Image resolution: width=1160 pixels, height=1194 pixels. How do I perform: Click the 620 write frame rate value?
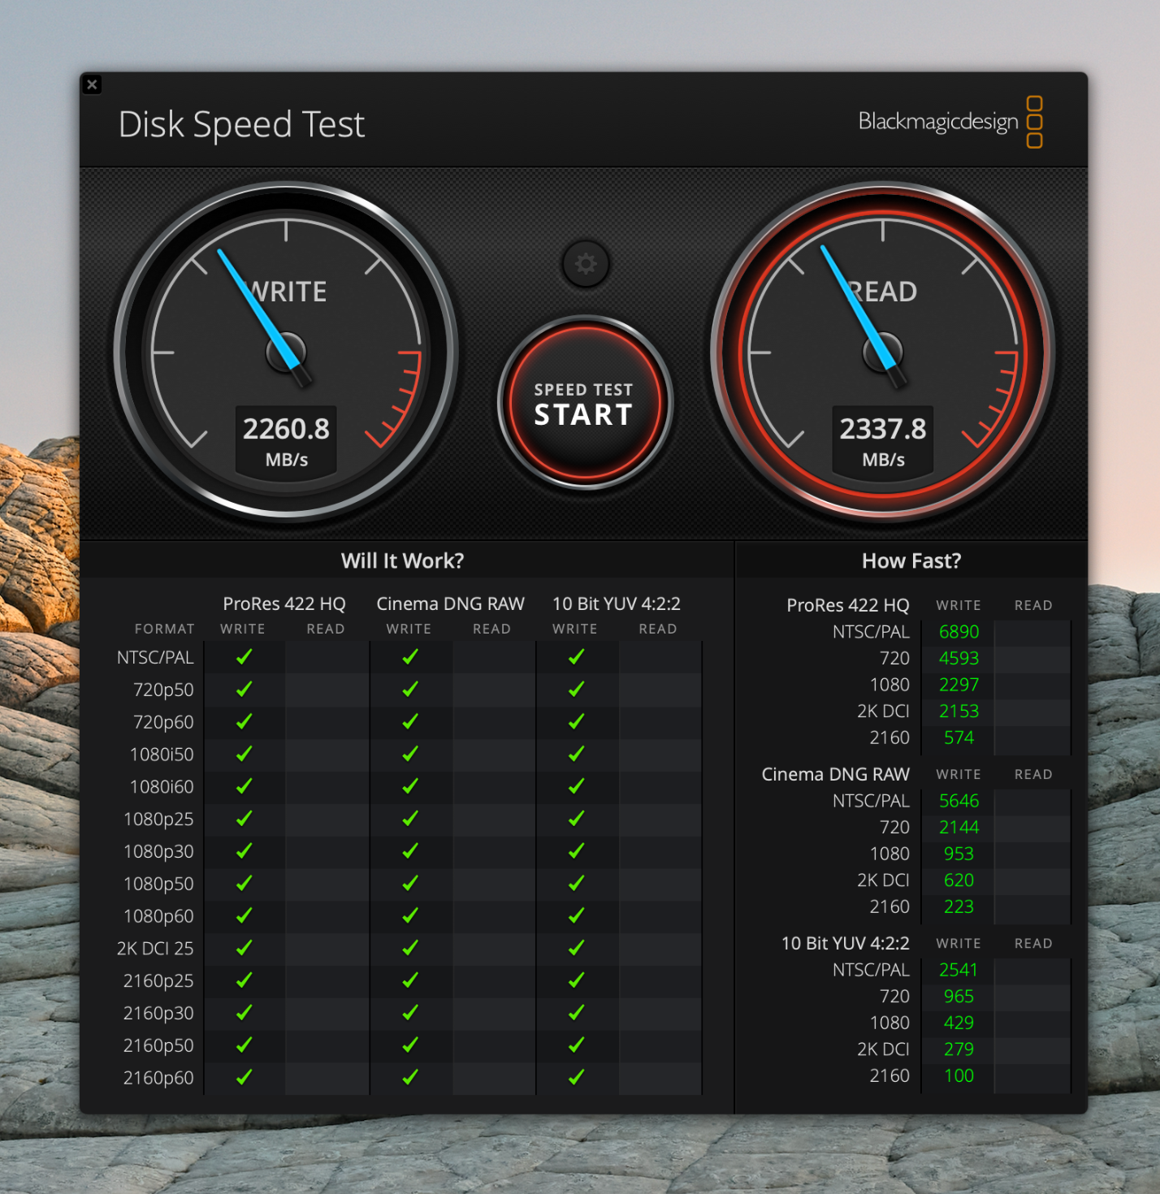coord(959,880)
